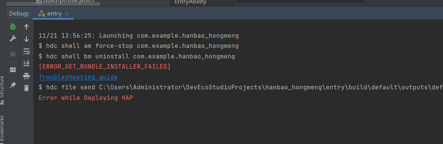
Task: Click the 'Error while Deploying HAP' line
Action: (86, 98)
